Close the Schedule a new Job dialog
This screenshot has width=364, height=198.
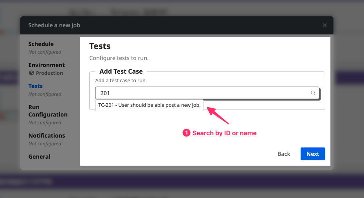324,25
